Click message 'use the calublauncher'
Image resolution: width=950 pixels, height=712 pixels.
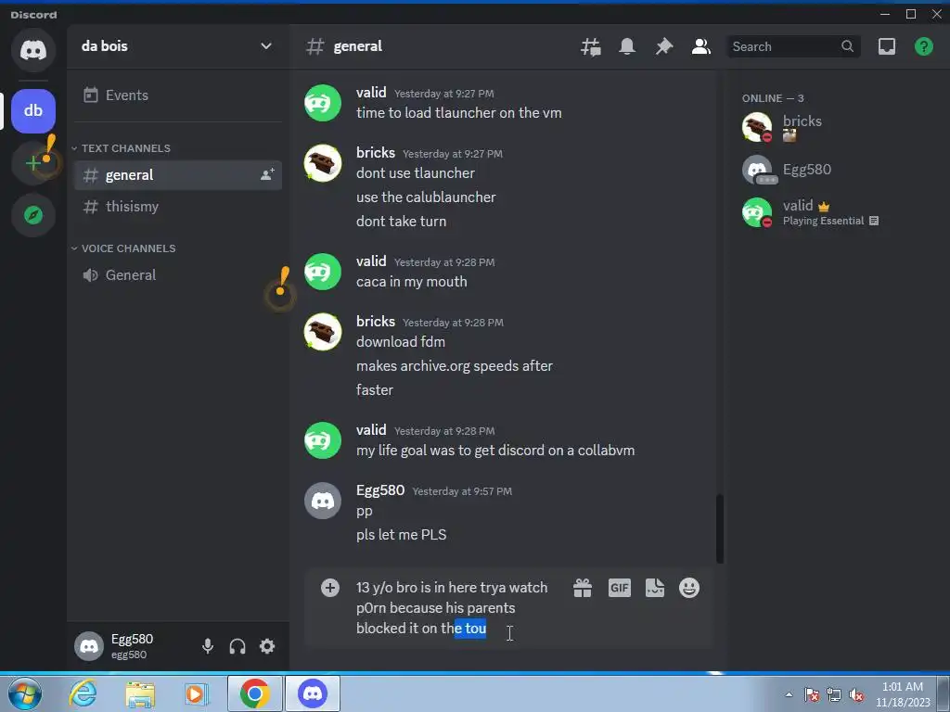[426, 197]
